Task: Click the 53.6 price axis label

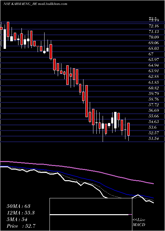Action: click(x=153, y=127)
